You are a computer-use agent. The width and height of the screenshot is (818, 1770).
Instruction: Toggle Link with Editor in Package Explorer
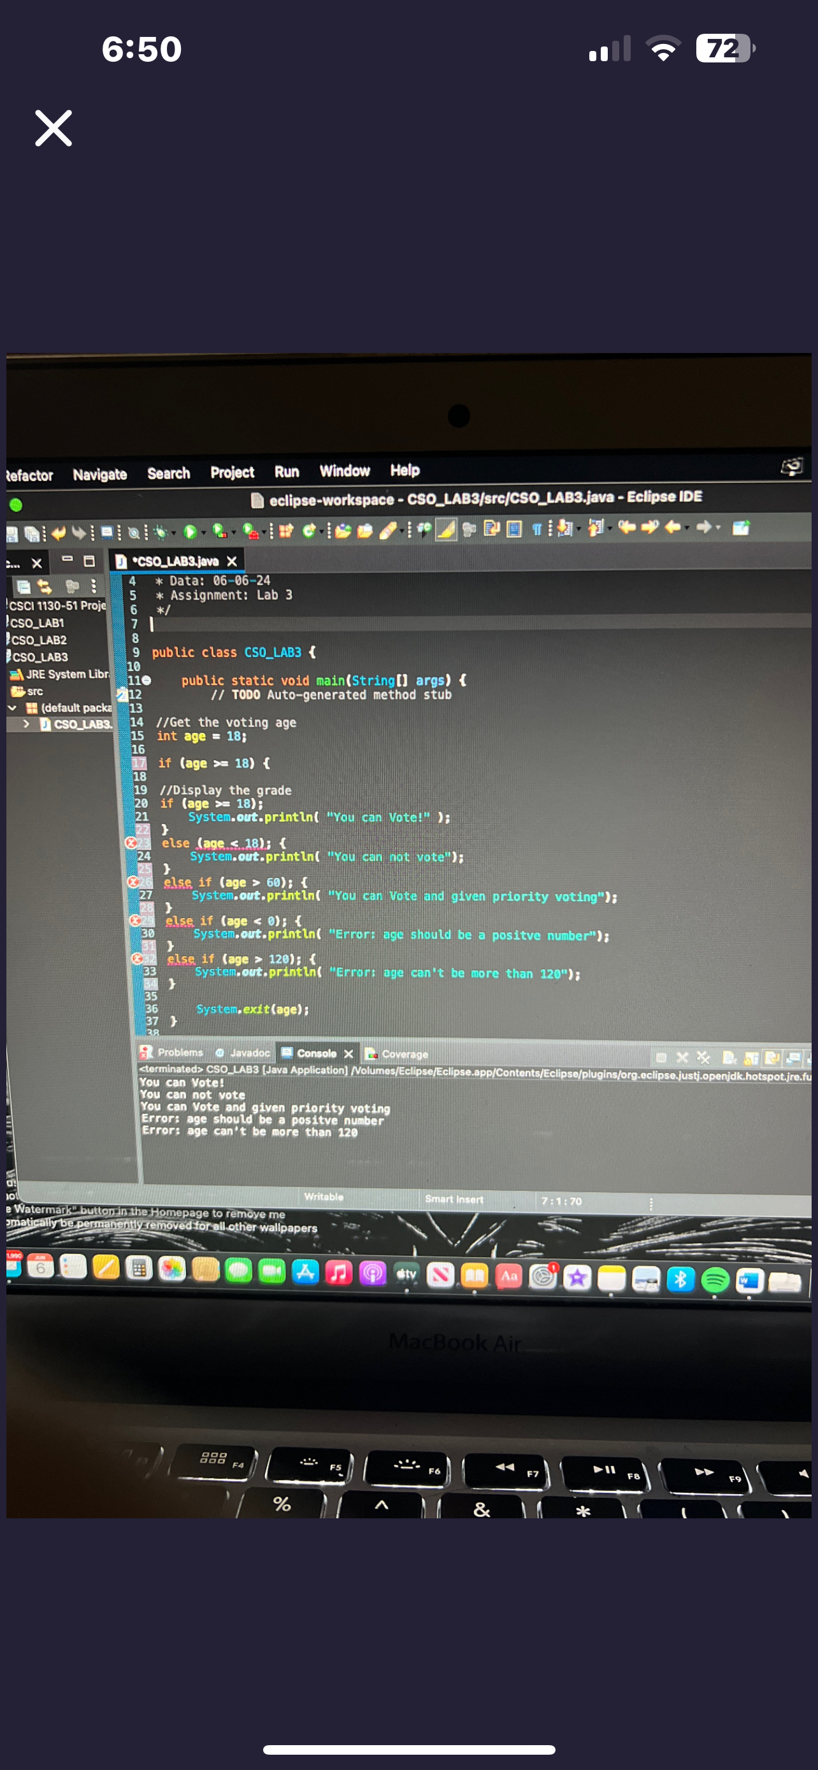tap(44, 587)
